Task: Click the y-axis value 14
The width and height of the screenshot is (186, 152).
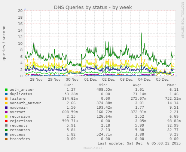Action: pyautogui.click(x=20, y=30)
